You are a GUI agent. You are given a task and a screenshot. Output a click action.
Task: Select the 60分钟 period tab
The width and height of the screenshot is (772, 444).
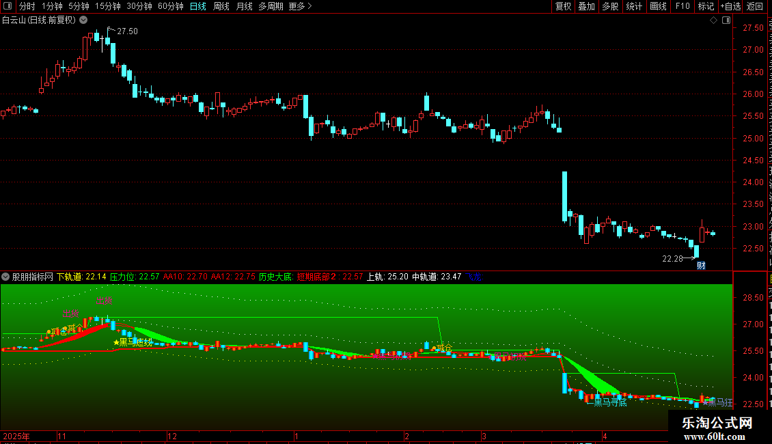click(x=171, y=6)
